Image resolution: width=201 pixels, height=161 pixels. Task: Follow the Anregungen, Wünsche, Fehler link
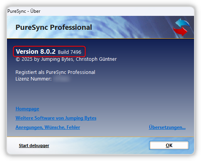pos(48,127)
